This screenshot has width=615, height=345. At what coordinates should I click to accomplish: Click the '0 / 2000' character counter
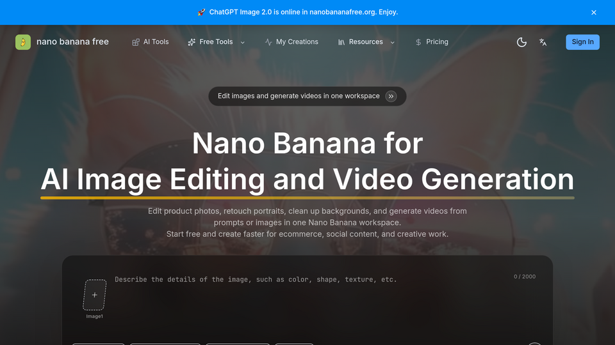[525, 277]
